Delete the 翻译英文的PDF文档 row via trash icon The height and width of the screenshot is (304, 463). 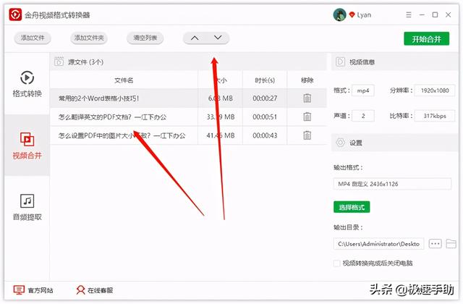coord(307,117)
